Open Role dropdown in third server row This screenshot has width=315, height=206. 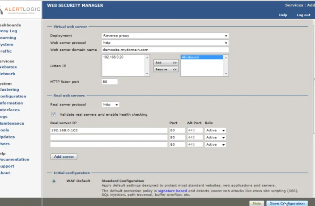click(215, 144)
